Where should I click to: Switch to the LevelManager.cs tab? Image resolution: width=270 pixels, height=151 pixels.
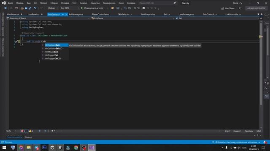click(186, 14)
